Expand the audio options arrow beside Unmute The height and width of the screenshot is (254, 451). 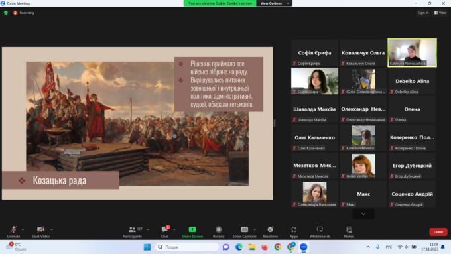pyautogui.click(x=23, y=229)
